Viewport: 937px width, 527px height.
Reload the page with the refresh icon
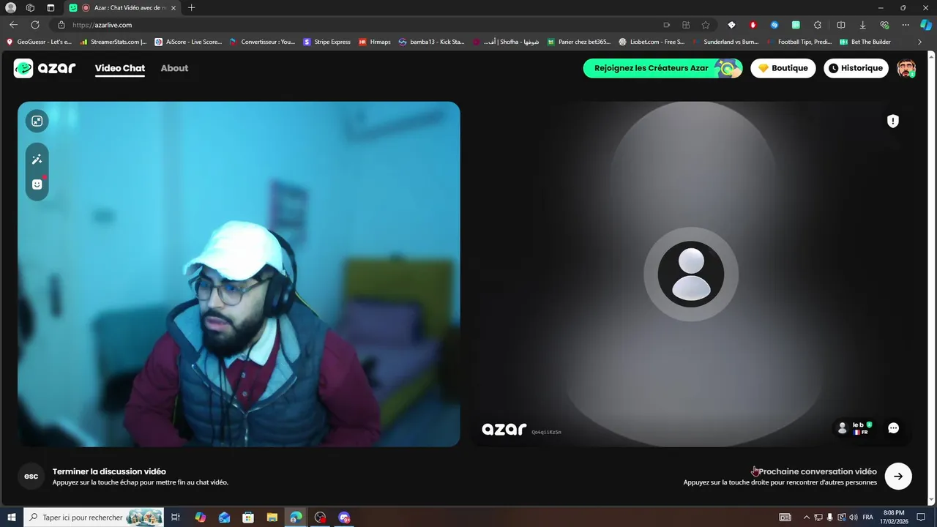34,25
